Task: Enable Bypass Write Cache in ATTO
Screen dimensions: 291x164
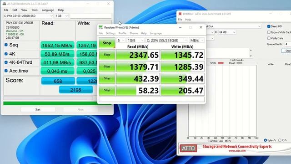Action: [269, 32]
